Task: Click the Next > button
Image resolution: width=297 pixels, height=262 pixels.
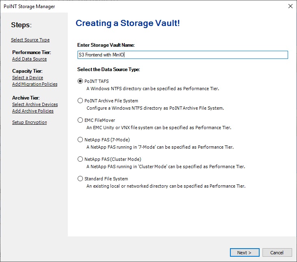Action: [245, 253]
